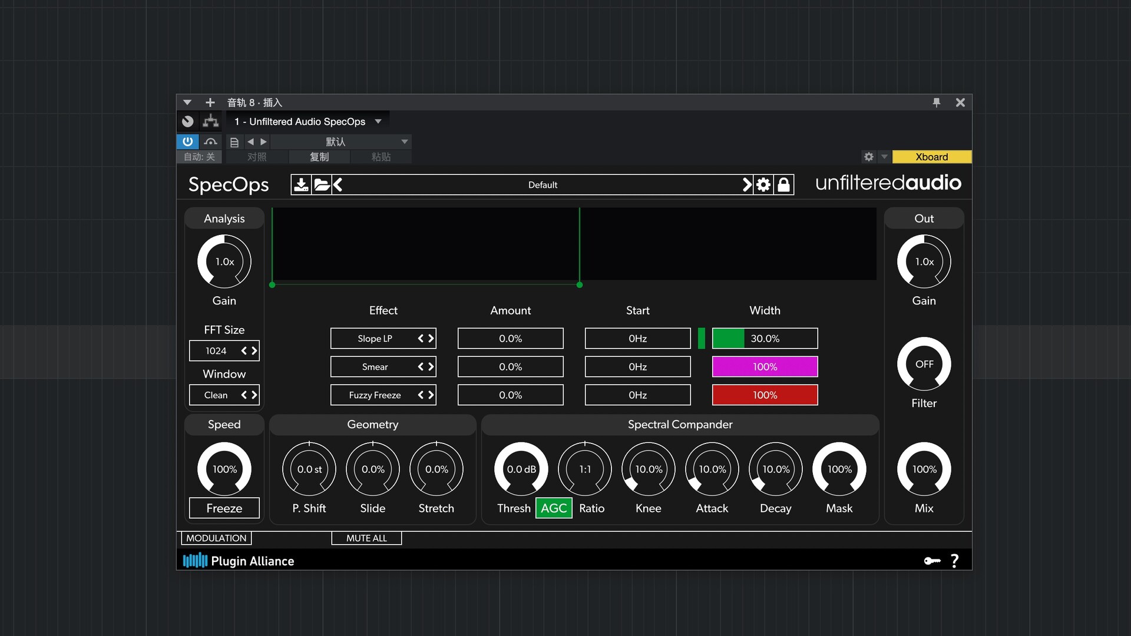
Task: Toggle MUTE ALL
Action: coord(366,538)
